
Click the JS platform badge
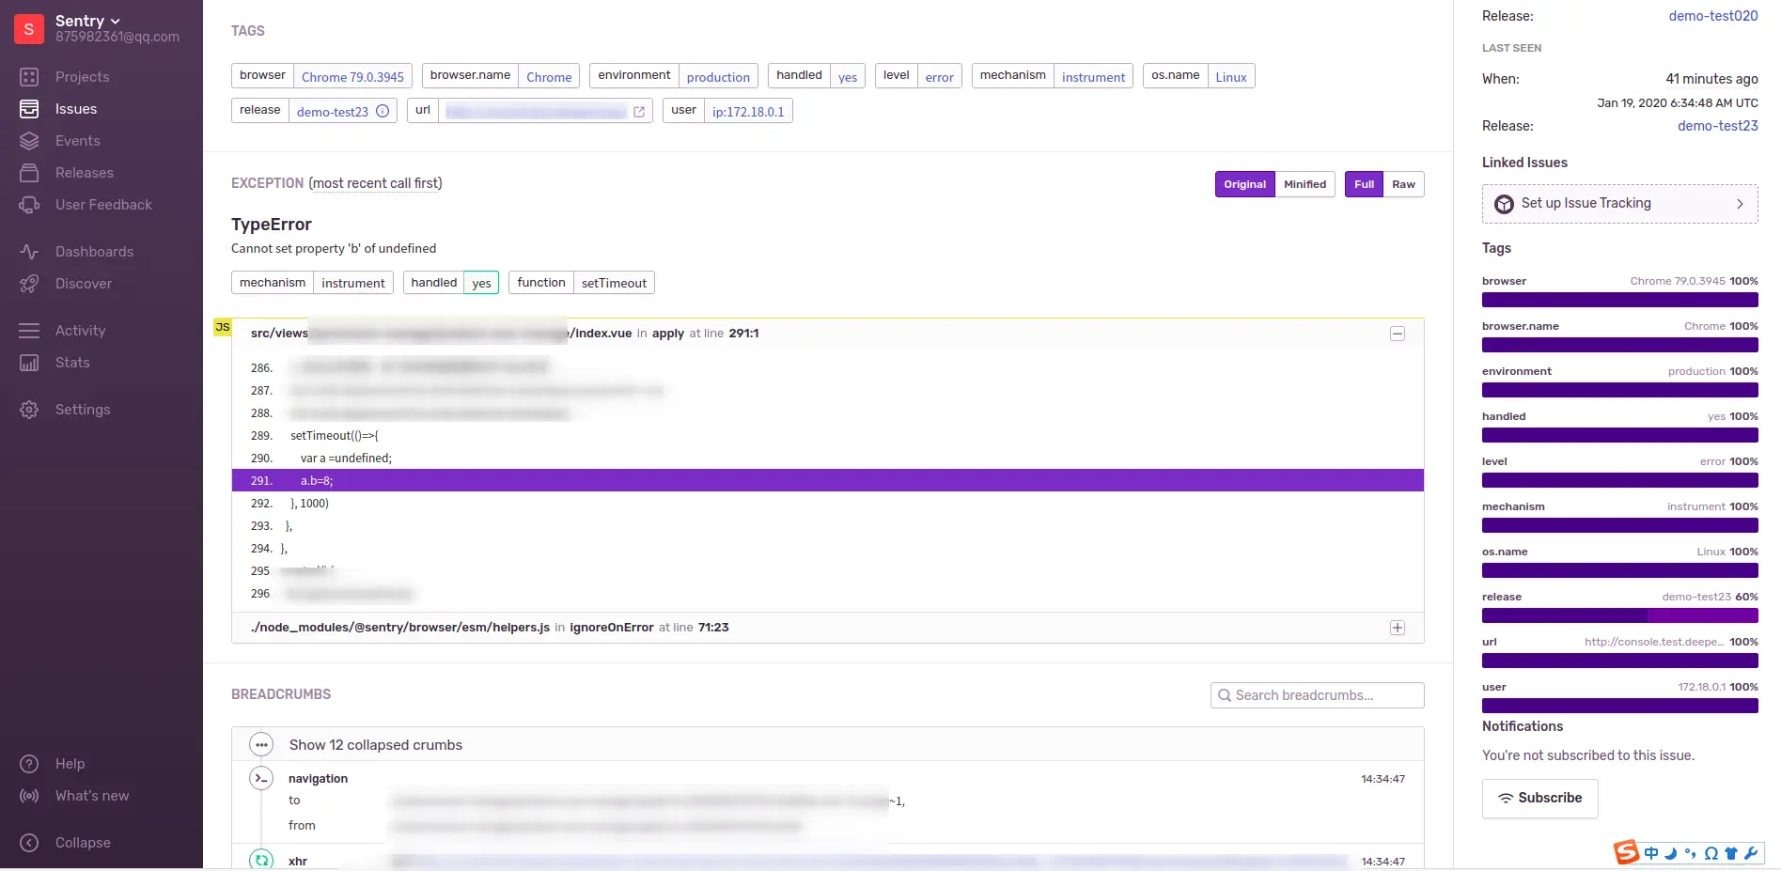click(223, 327)
